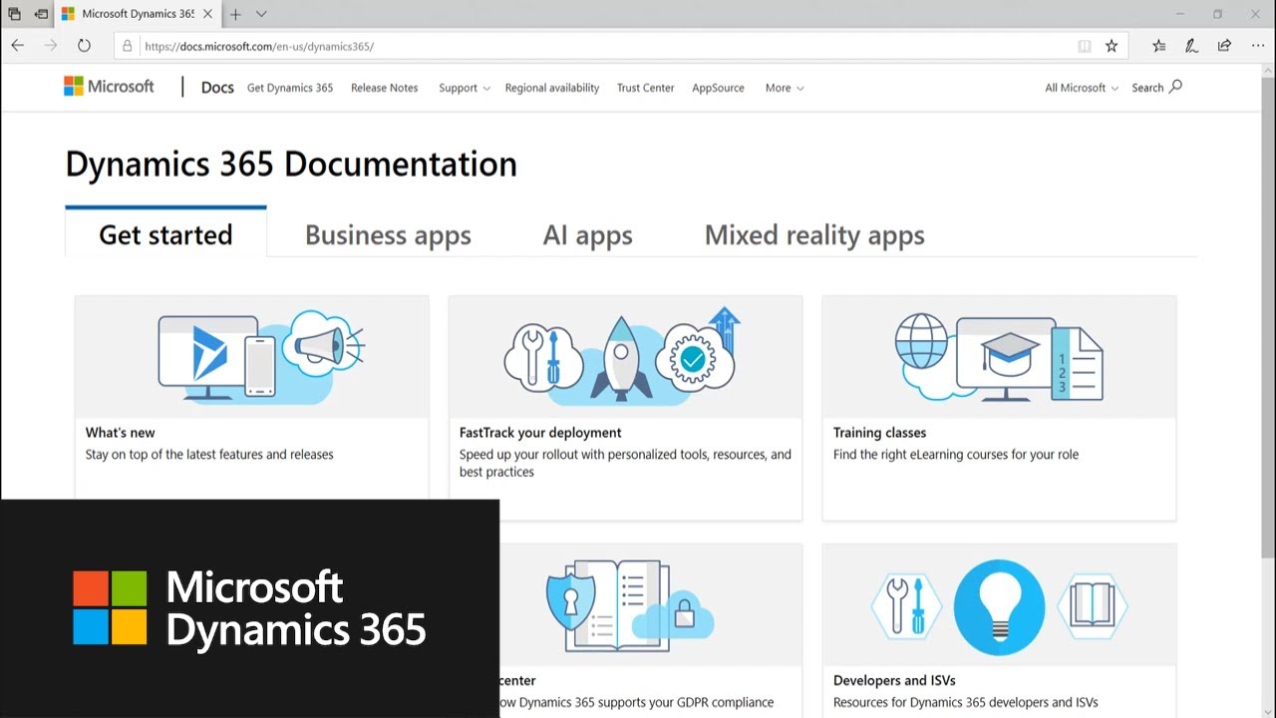Screen dimensions: 1276x718
Task: Open the What's new heading link
Action: point(121,433)
